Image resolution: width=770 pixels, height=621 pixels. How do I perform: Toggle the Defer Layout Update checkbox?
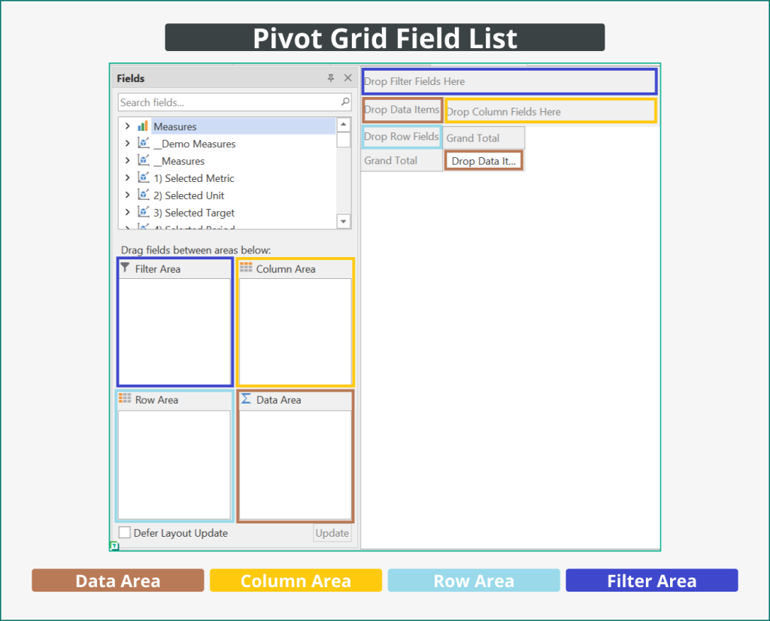124,532
